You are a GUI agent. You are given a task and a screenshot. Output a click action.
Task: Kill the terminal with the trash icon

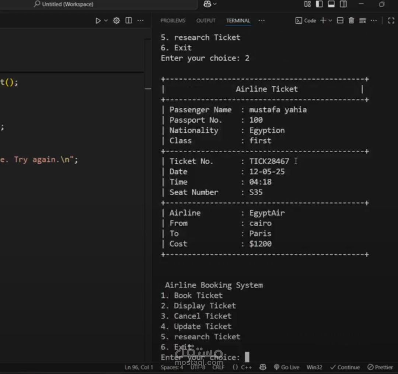[x=351, y=21]
